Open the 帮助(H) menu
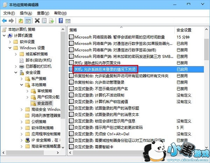The height and width of the screenshot is (163, 210). click(60, 13)
